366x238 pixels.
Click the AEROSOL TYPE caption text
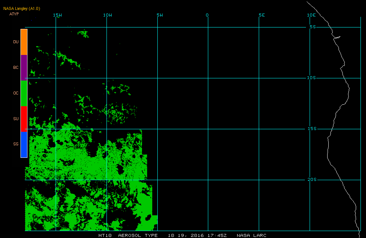(x=138, y=235)
